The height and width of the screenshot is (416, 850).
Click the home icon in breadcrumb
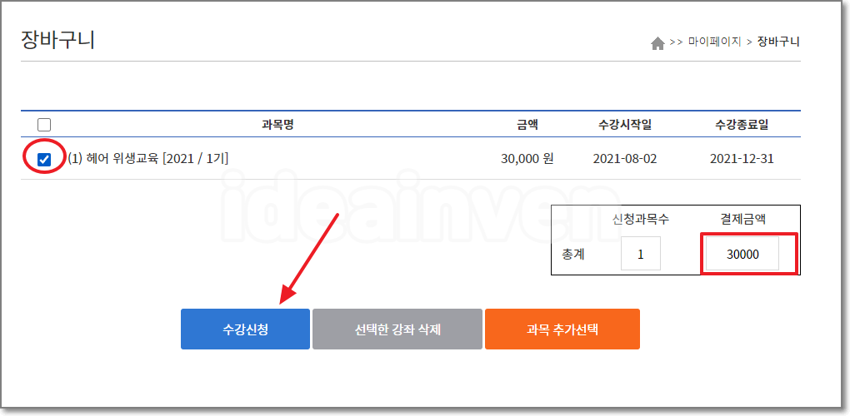point(657,43)
